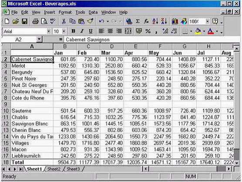Click the AutoSum sigma icon
Viewport: 242px width, 182px height.
(138, 21)
